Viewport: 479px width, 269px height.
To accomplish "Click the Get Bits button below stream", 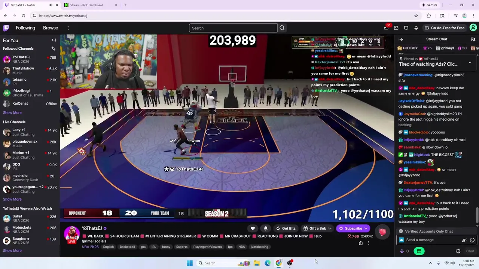I will (286, 228).
